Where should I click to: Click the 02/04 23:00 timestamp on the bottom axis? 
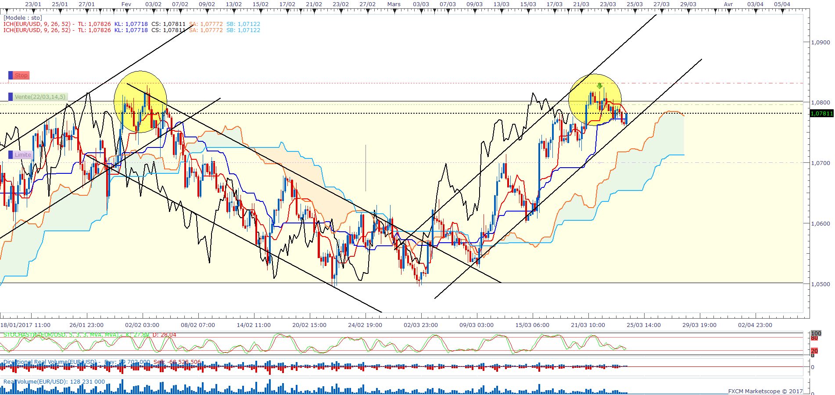pos(755,325)
